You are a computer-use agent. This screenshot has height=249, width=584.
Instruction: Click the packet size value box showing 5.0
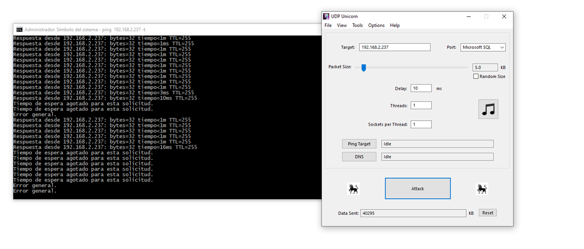[485, 67]
